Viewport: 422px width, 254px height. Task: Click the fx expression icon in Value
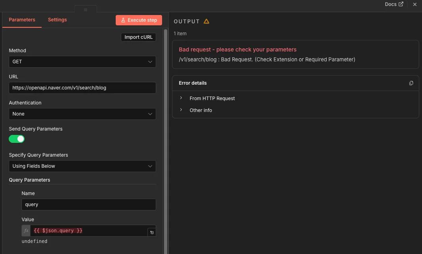pos(26,231)
